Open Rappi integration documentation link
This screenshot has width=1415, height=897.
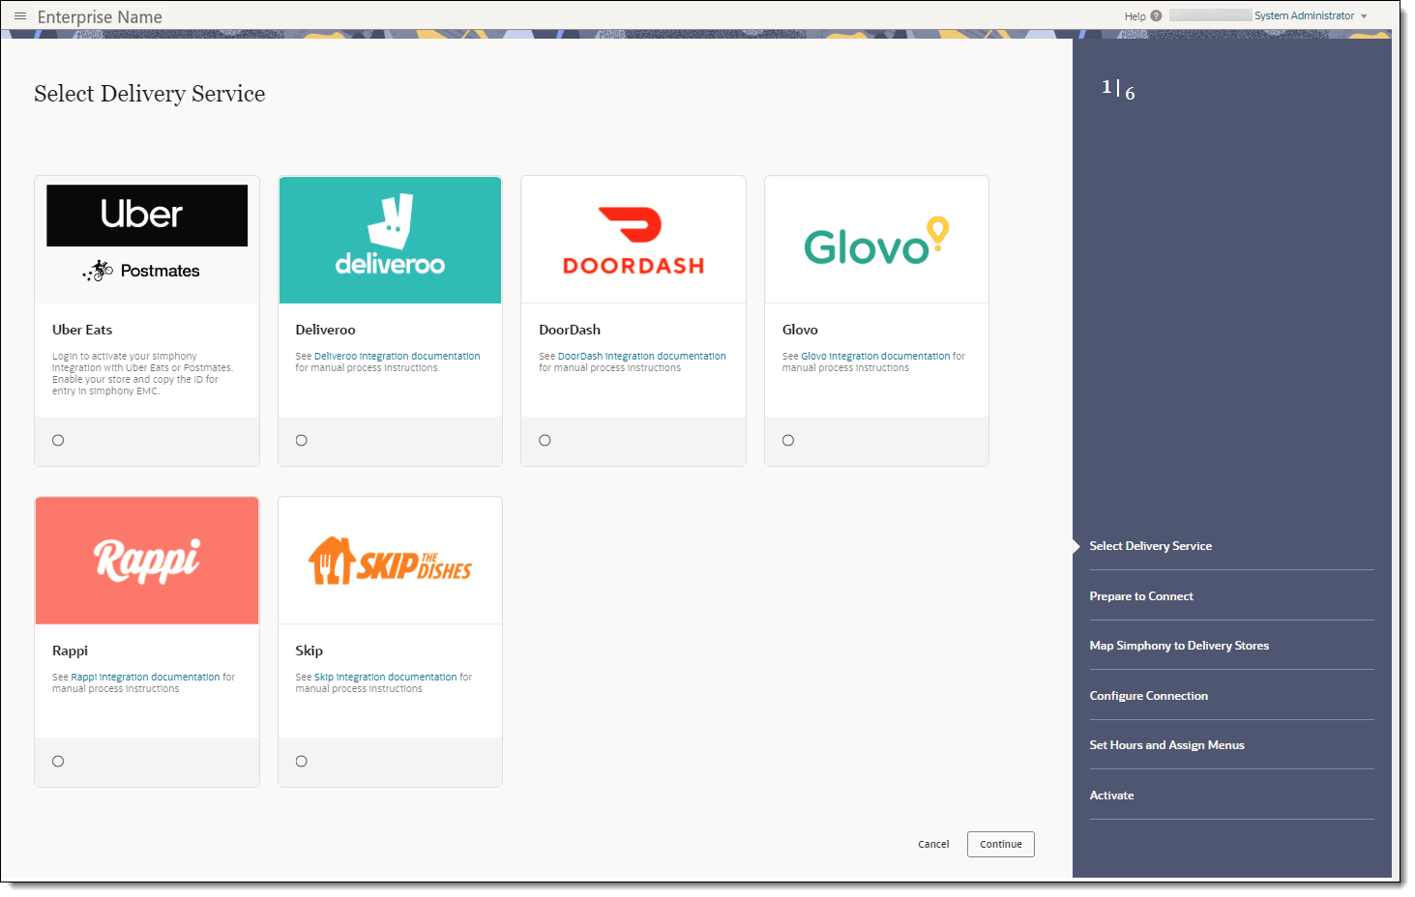[145, 677]
